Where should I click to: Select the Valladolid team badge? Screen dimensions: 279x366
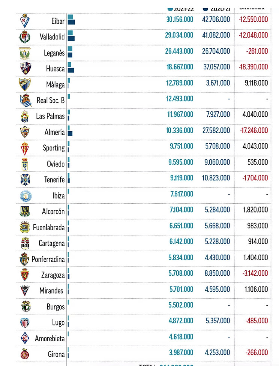tap(24, 37)
